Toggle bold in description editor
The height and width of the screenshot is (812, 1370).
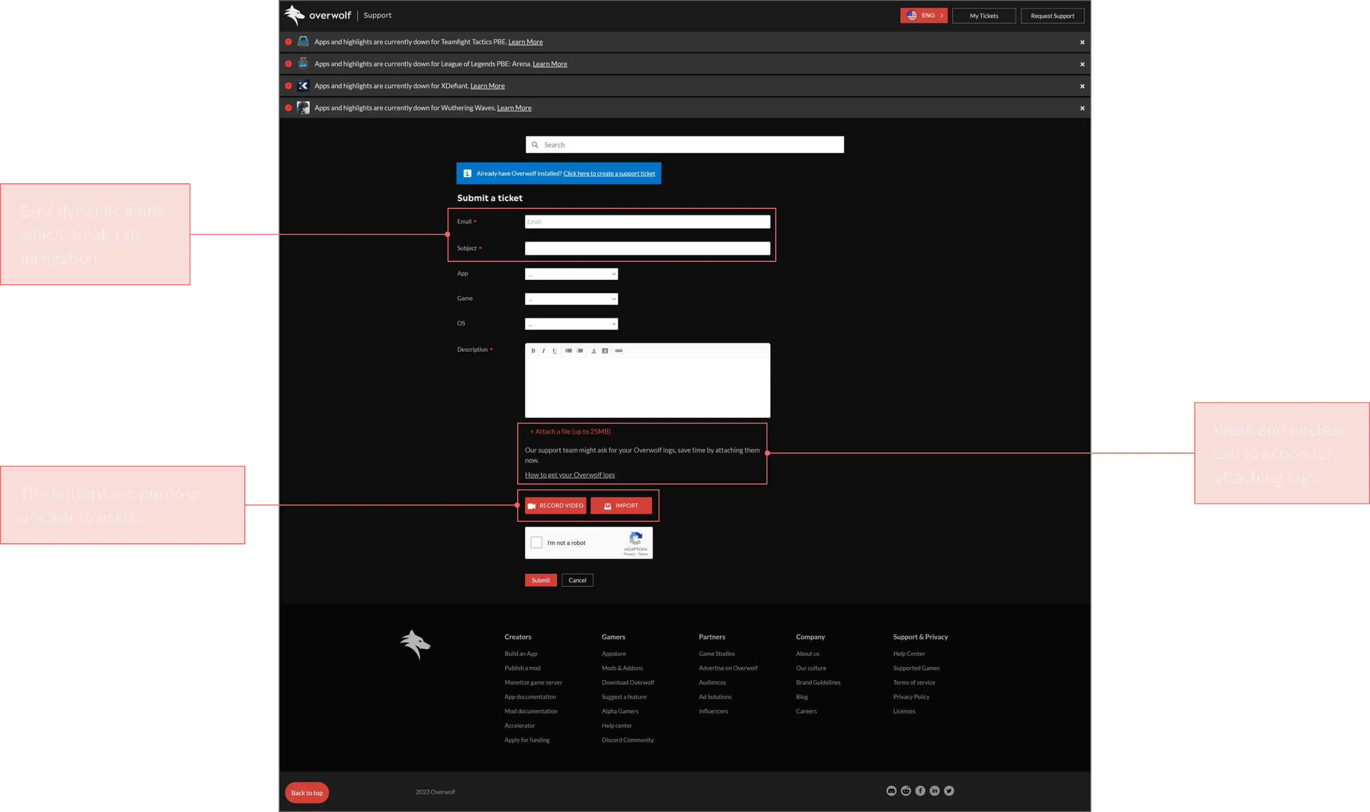point(533,351)
